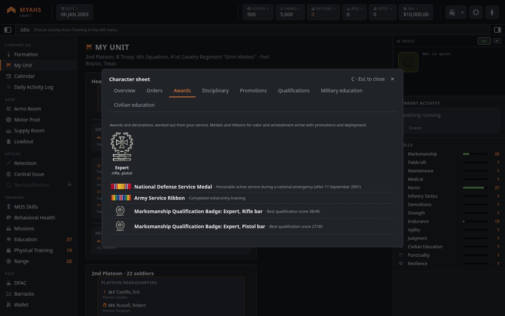Select the Physical Training menu item
The image size is (505, 316).
(39, 250)
